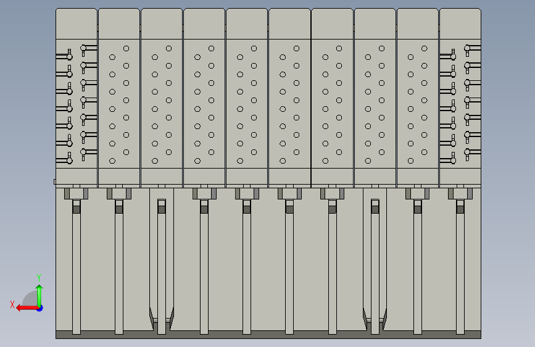Click the red X axis arrow of the triad
The width and height of the screenshot is (535, 347).
click(27, 308)
